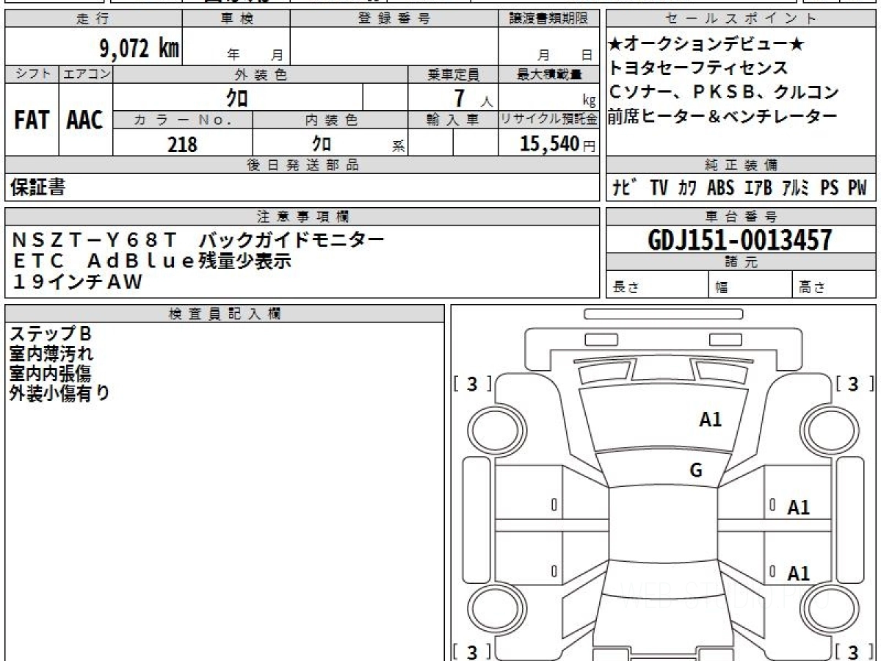This screenshot has width=881, height=661.
Task: Click the 後日発送部品 header
Action: [302, 165]
